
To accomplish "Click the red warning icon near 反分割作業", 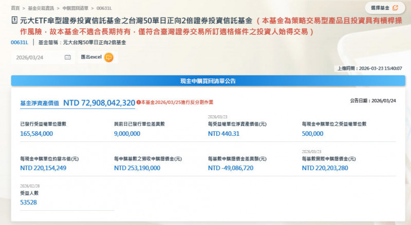I will coord(138,103).
